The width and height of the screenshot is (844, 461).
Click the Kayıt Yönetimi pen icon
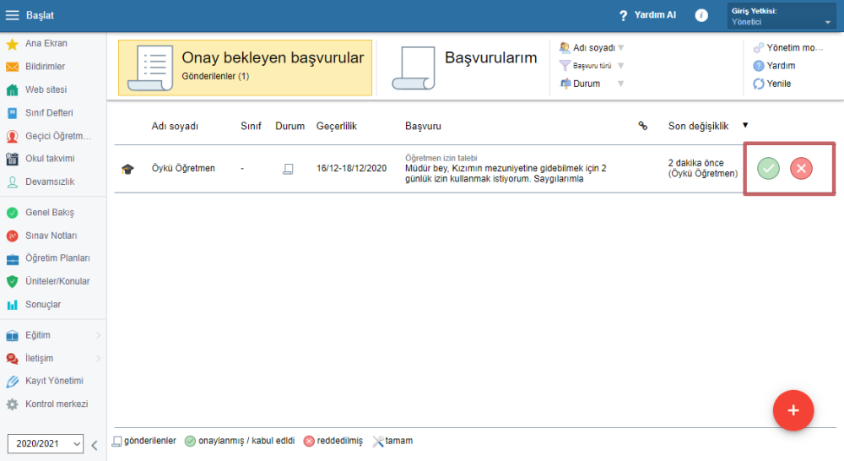12,382
